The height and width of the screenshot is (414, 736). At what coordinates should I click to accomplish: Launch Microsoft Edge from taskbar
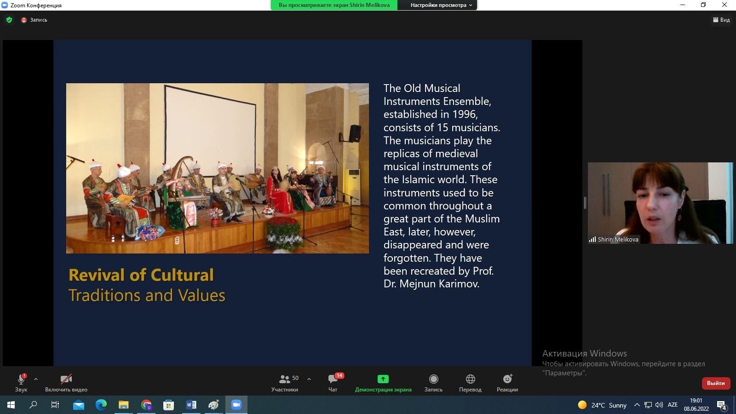click(x=101, y=405)
